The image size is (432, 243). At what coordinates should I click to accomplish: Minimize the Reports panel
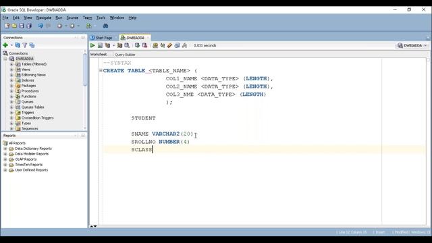(76, 136)
